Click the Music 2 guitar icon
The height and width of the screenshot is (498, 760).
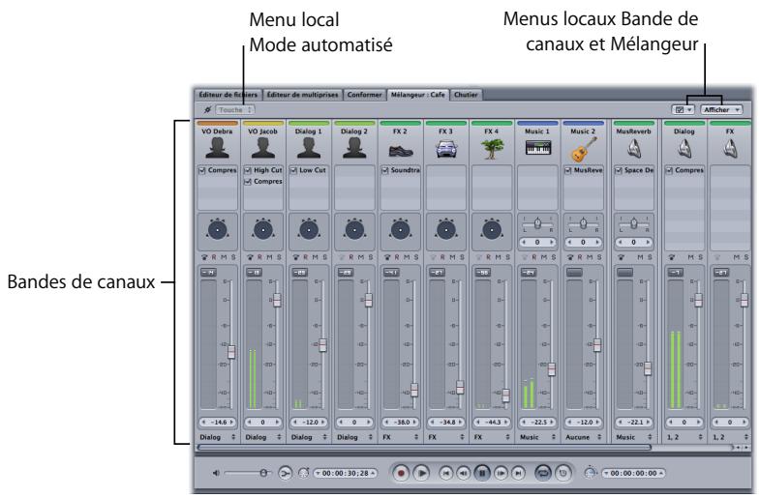(x=583, y=149)
